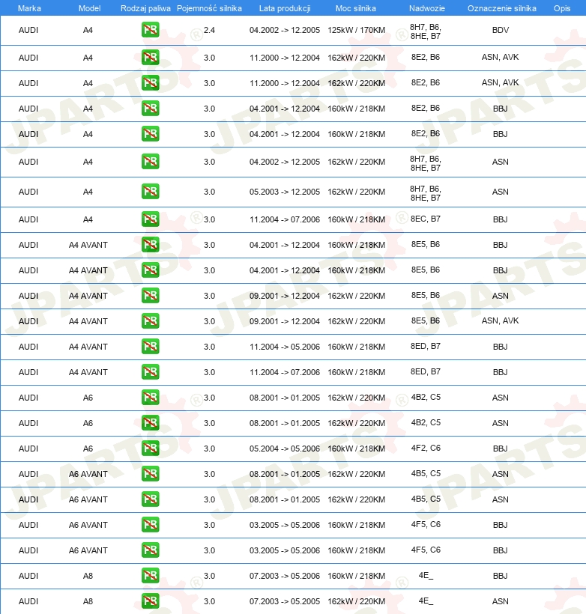Click the fuel icon for A6 4F2, C6

point(150,448)
